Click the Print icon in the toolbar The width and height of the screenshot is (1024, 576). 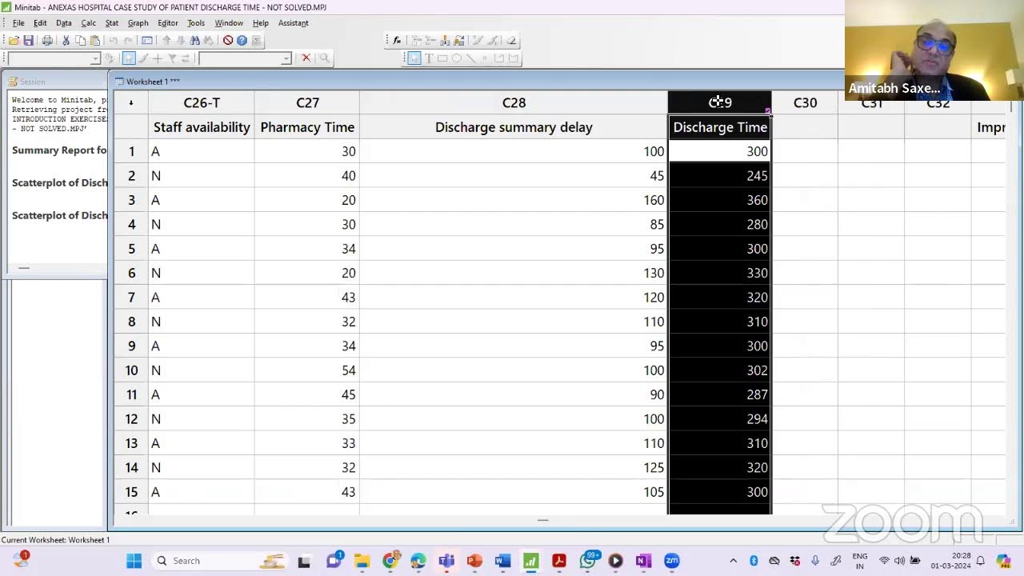click(x=47, y=40)
